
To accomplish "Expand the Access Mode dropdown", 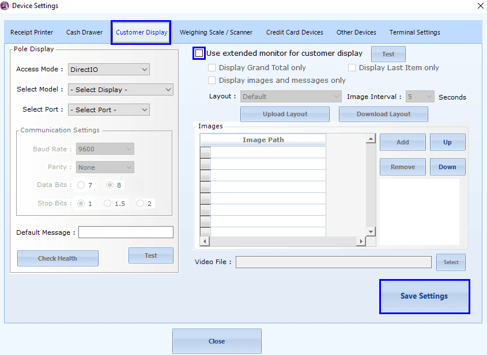I will pyautogui.click(x=109, y=70).
